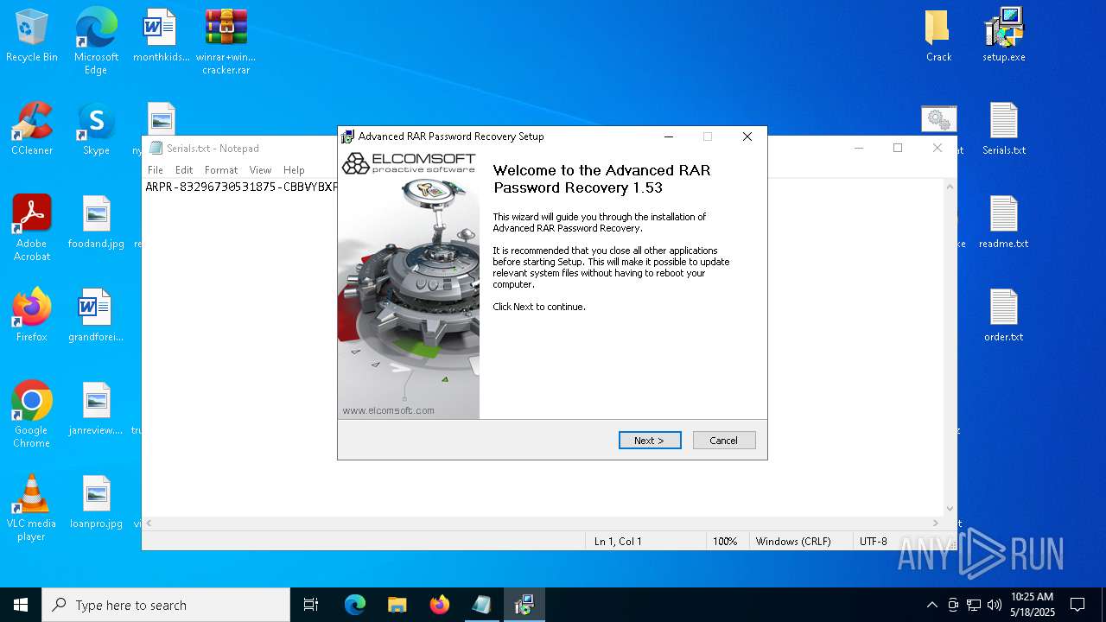Click the Ln 1, Col 1 status
Viewport: 1106px width, 622px height.
pos(618,542)
